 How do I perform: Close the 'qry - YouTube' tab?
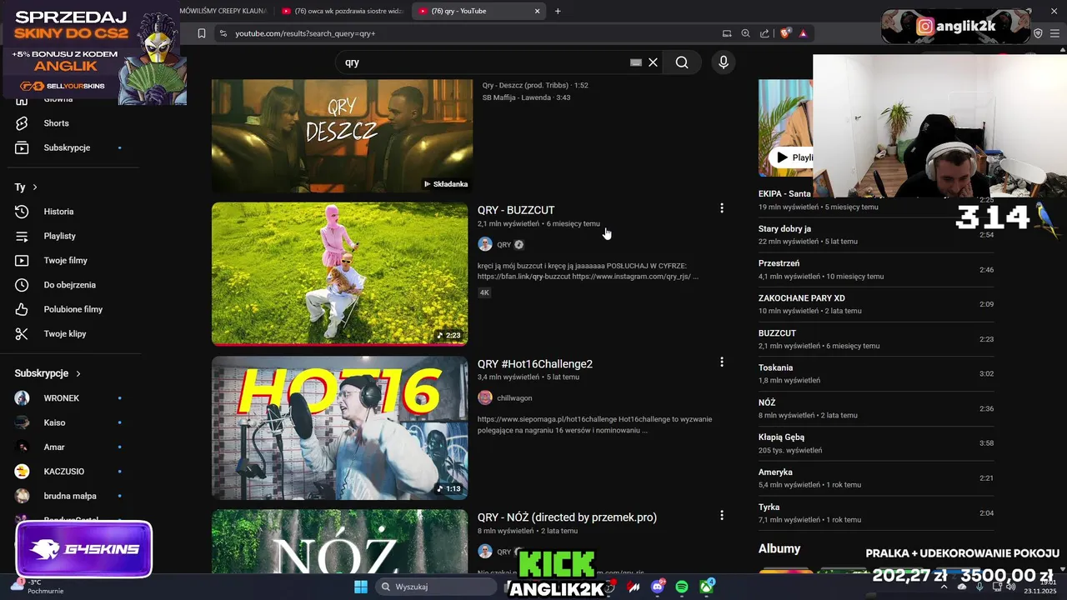point(538,11)
